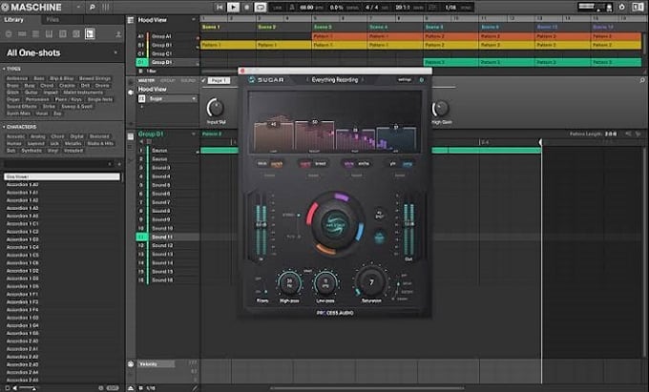Screen dimensions: 649x392
Task: Switch to the Files tab
Action: pyautogui.click(x=52, y=20)
